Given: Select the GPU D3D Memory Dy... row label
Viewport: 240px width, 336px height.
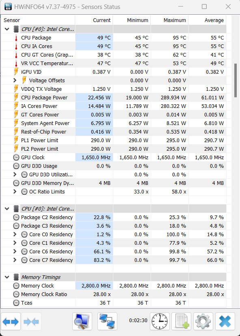Looking at the screenshot, I should click(x=48, y=183).
